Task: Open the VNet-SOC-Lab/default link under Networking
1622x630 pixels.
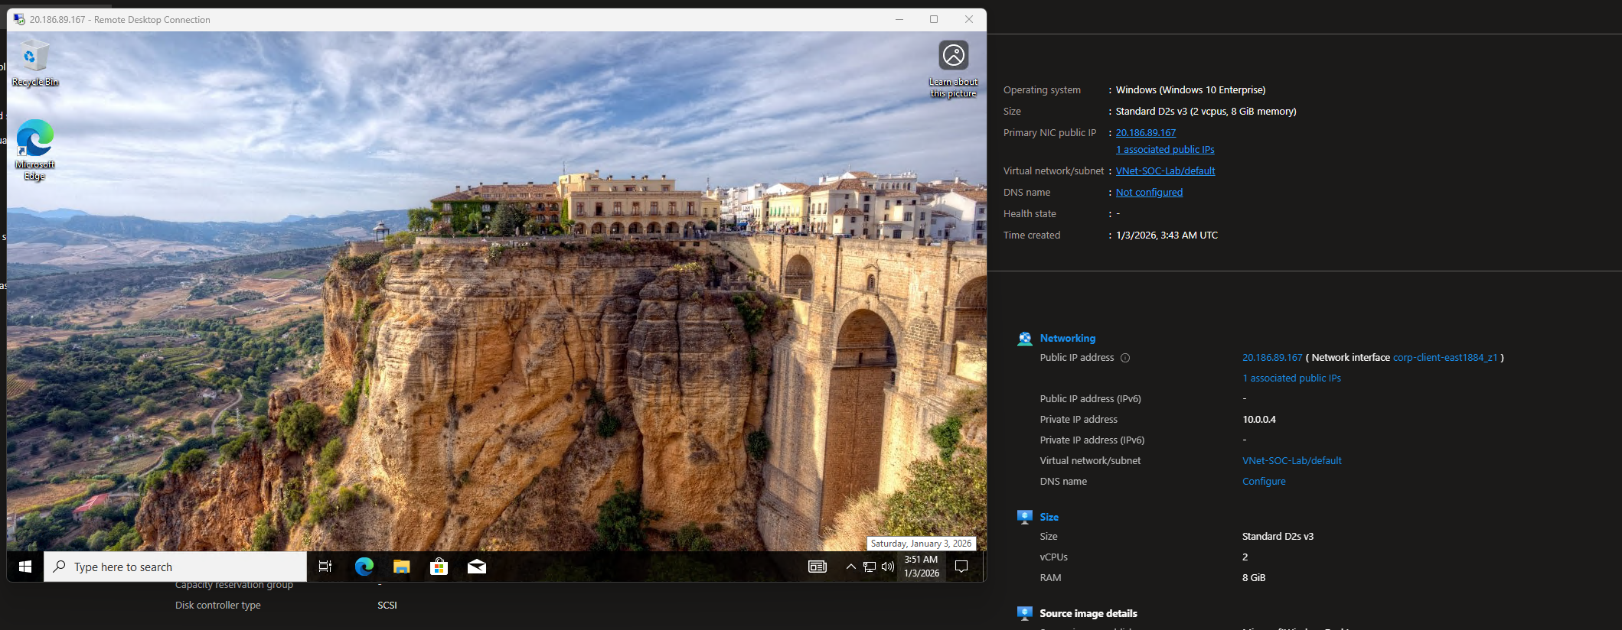Action: pos(1291,460)
